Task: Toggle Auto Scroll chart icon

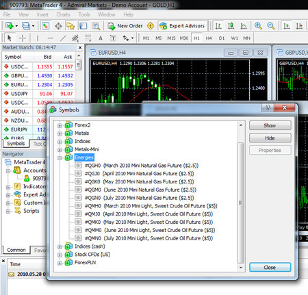Action: [x=287, y=26]
